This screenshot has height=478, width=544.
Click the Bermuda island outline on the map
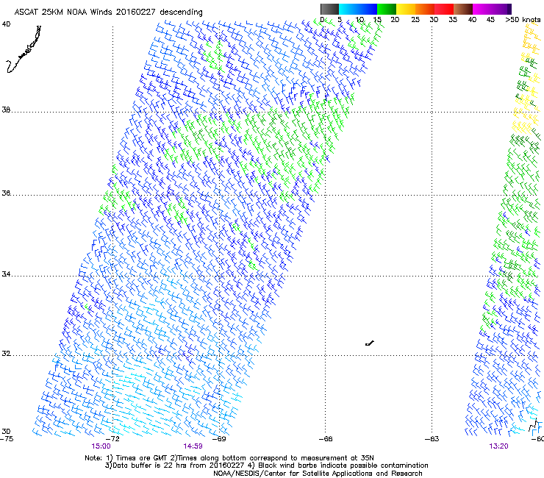coord(370,343)
